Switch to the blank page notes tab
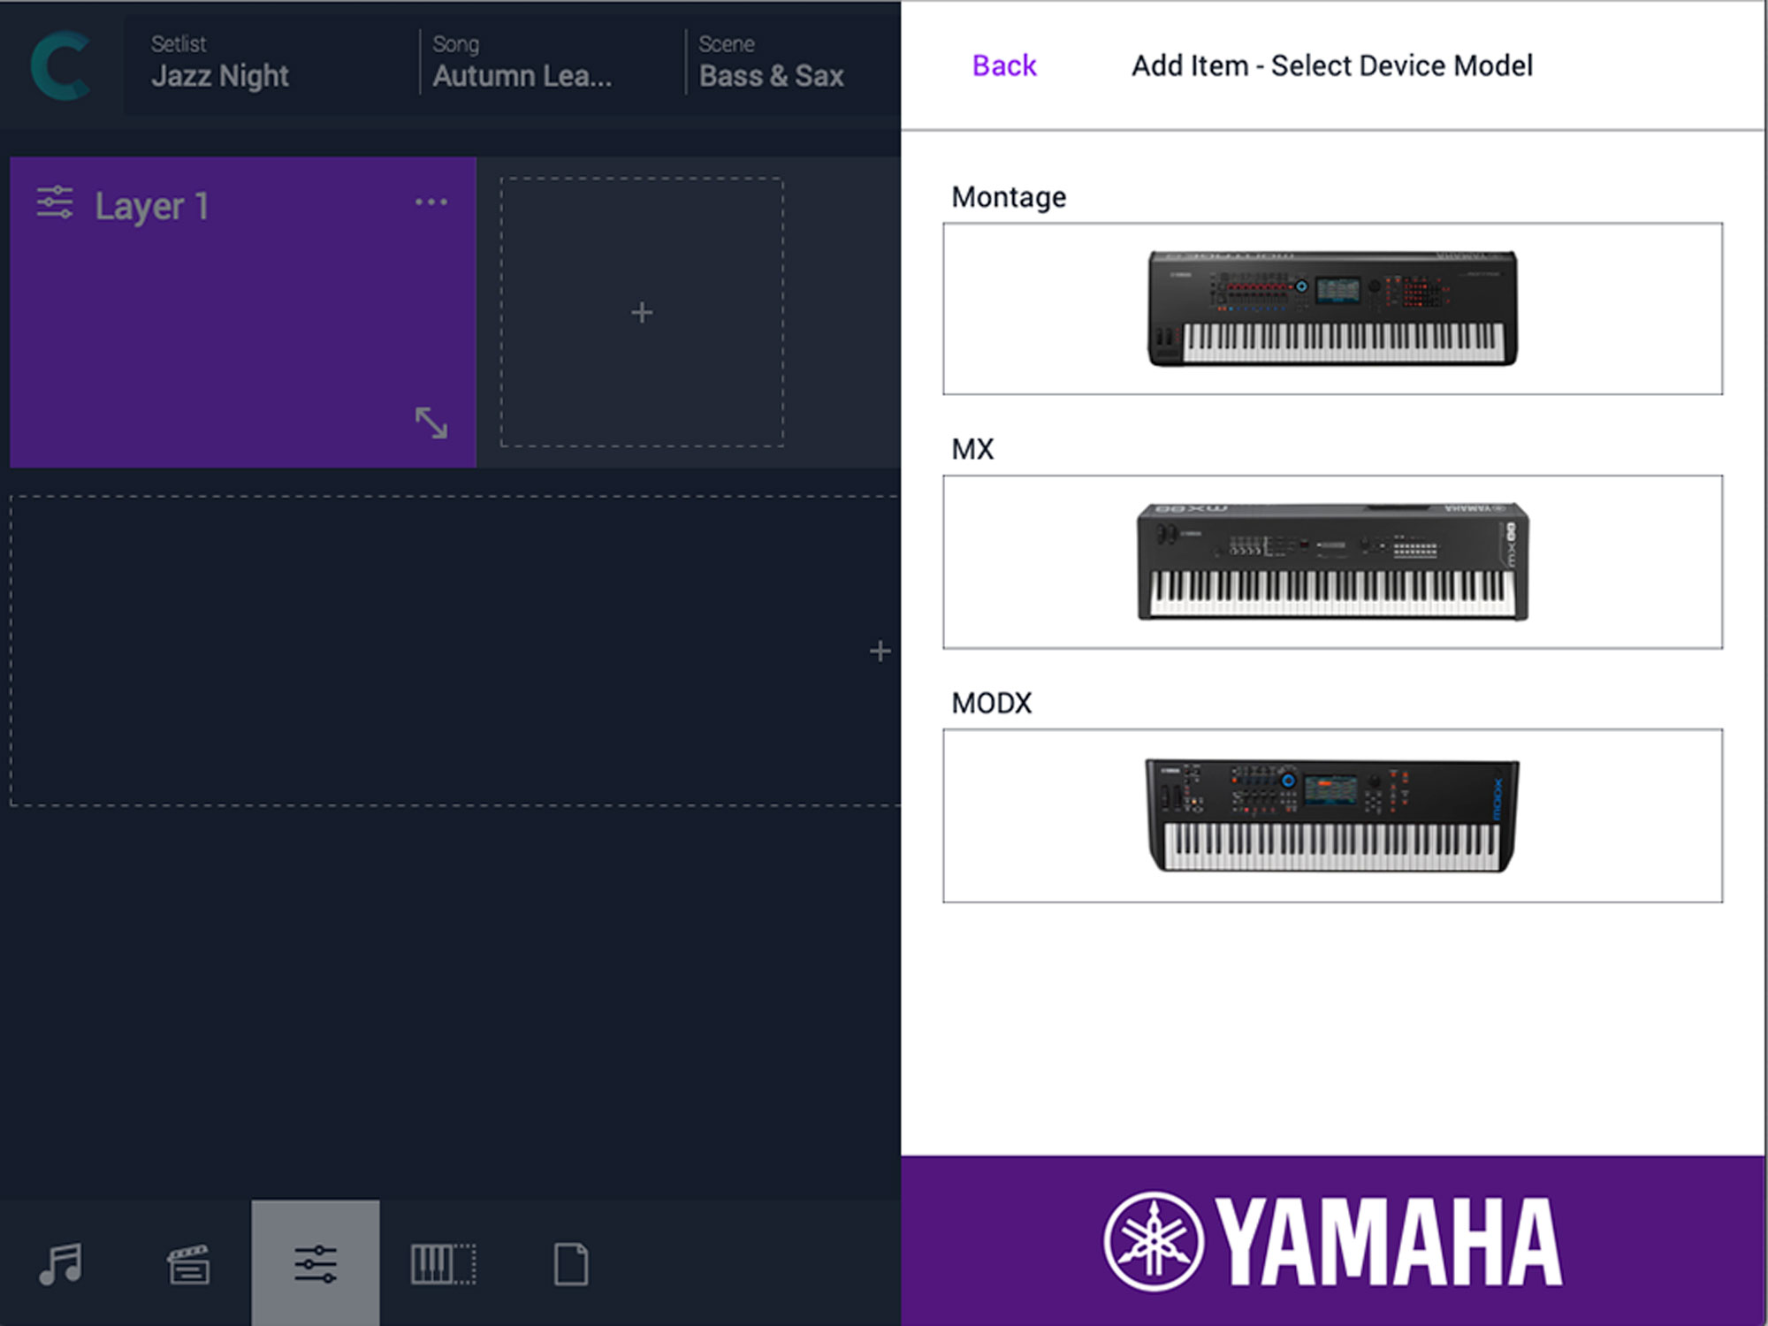Viewport: 1768px width, 1326px height. [571, 1264]
